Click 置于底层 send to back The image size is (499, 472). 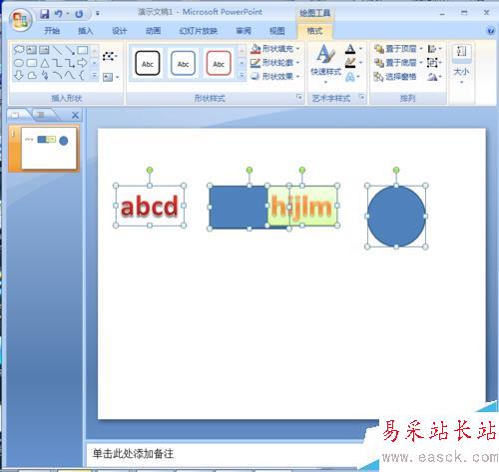tap(398, 63)
